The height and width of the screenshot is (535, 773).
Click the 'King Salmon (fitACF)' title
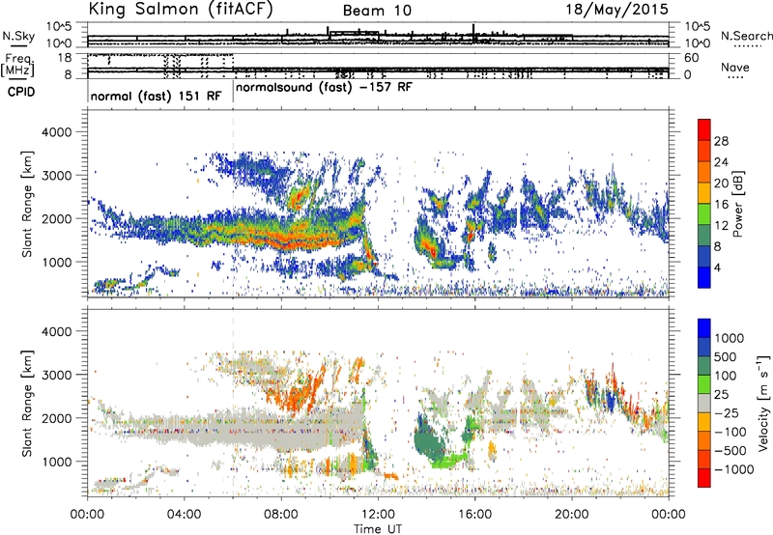pos(181,9)
